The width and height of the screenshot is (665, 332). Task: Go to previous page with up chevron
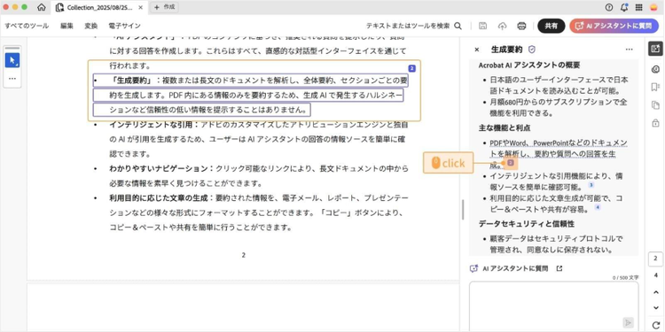point(655,293)
